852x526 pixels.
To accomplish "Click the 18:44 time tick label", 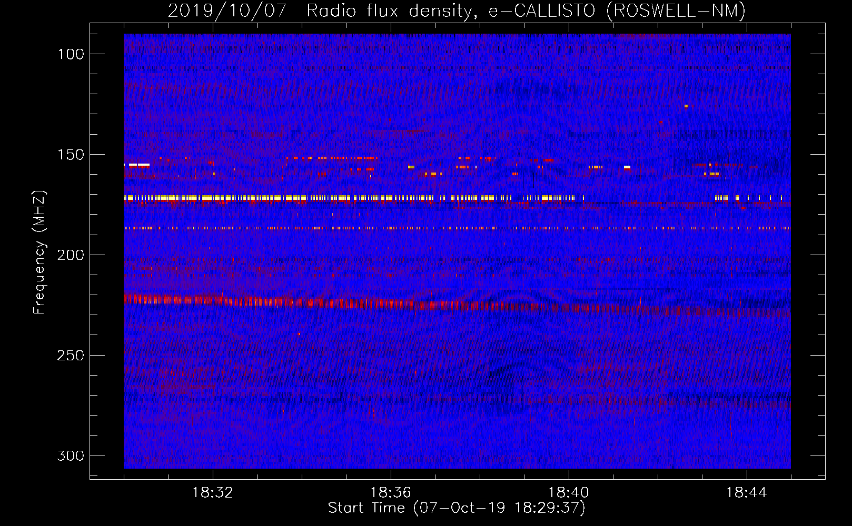I will 747,493.
